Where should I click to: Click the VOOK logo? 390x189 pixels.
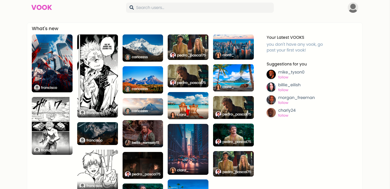coord(42,8)
